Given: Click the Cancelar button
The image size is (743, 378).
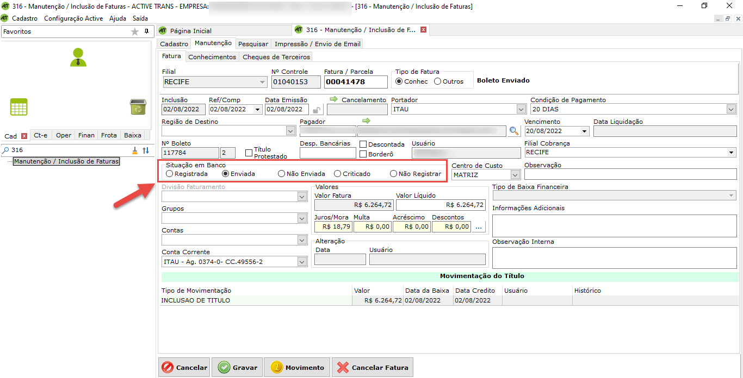Looking at the screenshot, I should click(184, 367).
